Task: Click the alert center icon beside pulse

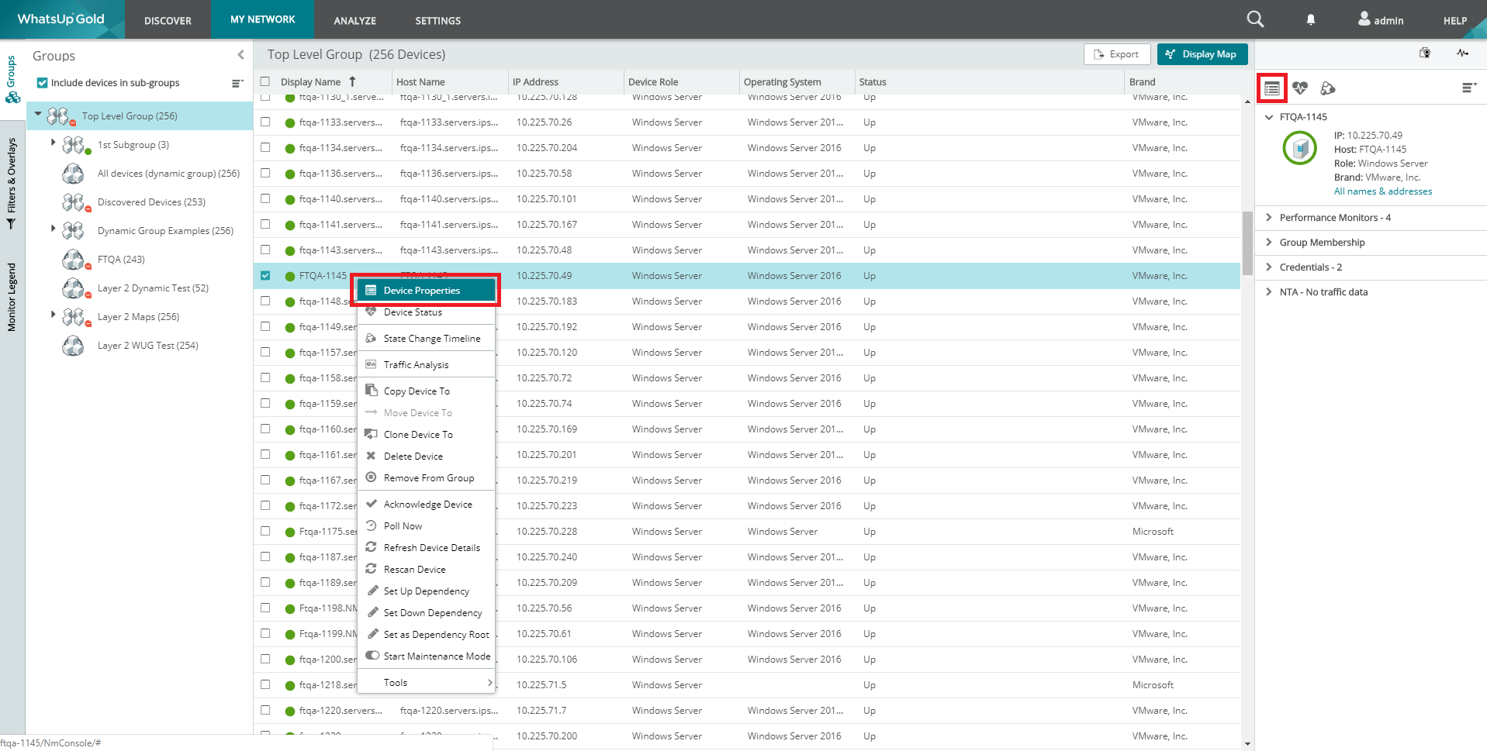Action: tap(1425, 53)
